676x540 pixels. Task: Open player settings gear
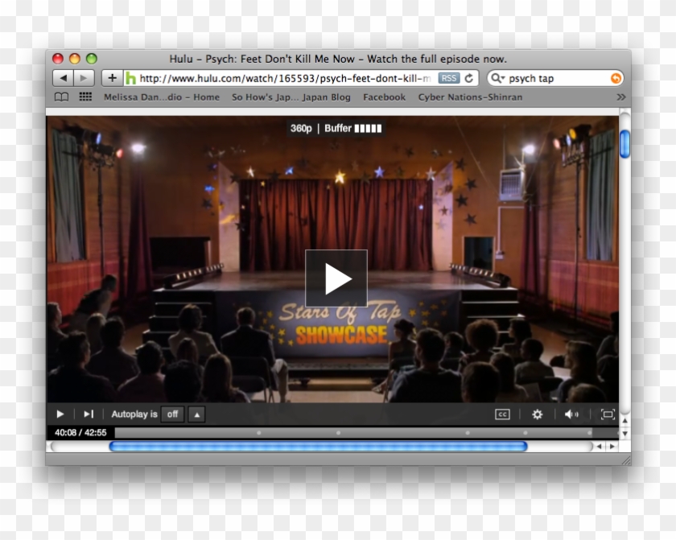(x=538, y=414)
